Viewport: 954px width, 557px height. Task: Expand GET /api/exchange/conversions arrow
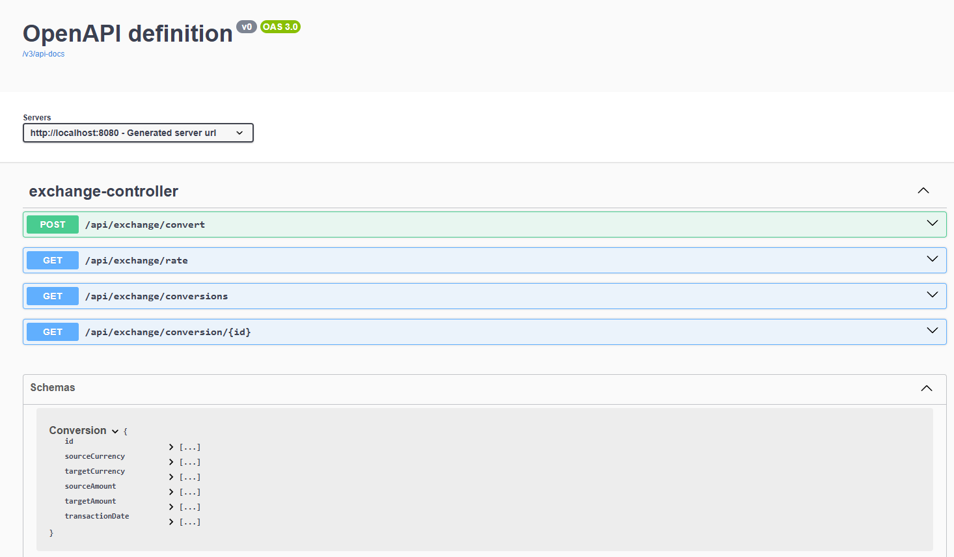point(932,295)
